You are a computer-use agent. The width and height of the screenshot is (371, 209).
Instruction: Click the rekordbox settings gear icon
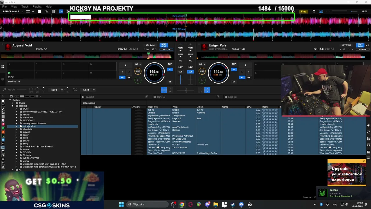pyautogui.click(x=314, y=11)
